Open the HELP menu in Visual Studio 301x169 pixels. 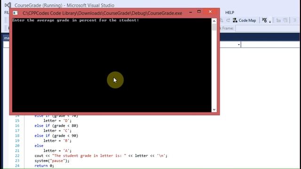click(230, 13)
